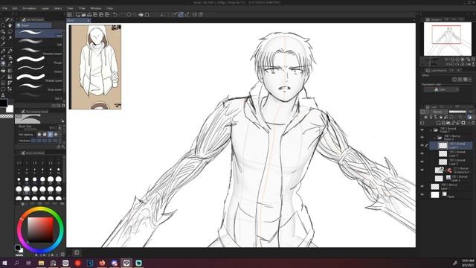Select the Balloon tool
The width and height of the screenshot is (476, 268).
pos(3,89)
